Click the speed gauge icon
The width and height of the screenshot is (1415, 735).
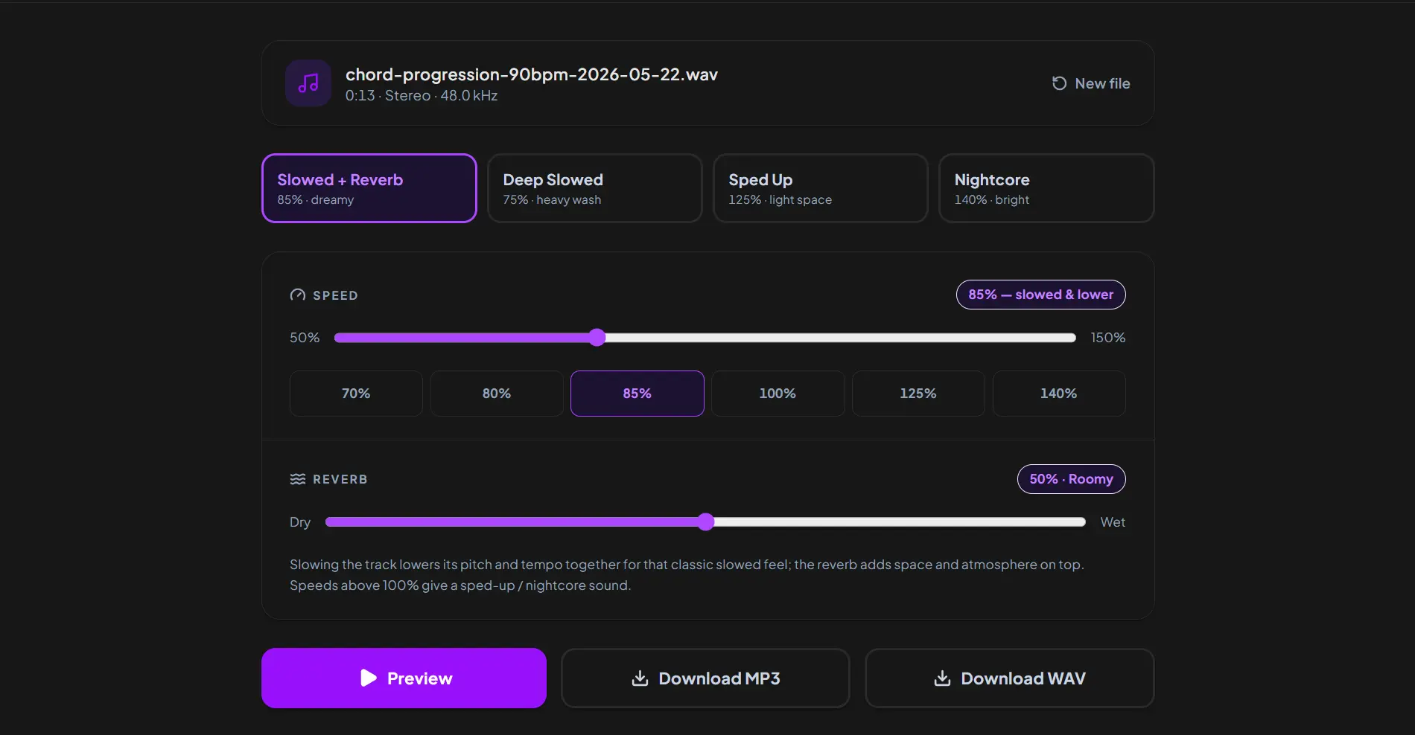coord(298,295)
